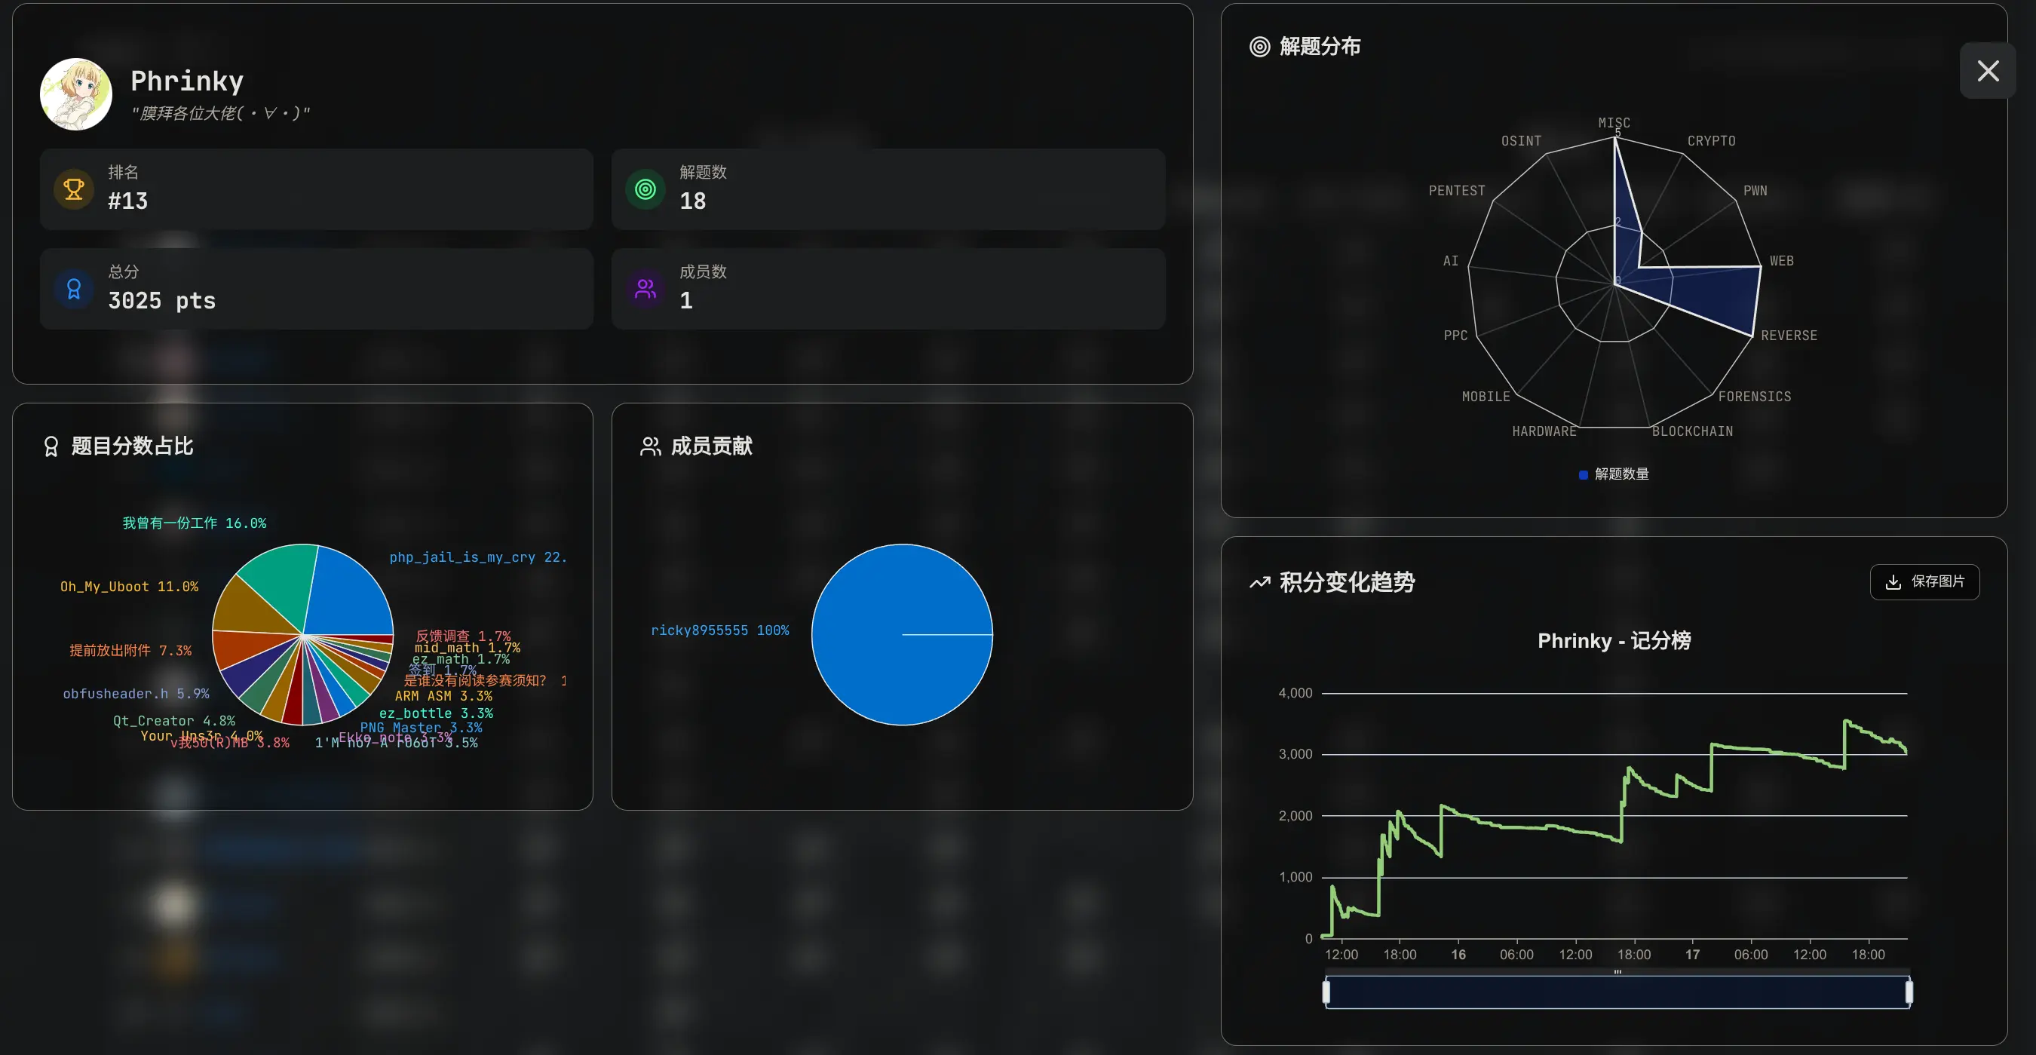Click the people icon beside 成员贡献 heading
The width and height of the screenshot is (2036, 1055).
coord(650,446)
